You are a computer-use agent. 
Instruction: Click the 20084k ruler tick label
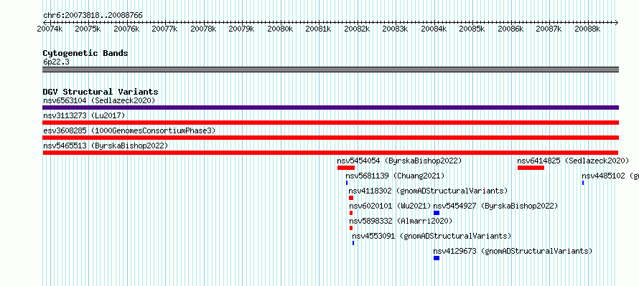click(434, 29)
